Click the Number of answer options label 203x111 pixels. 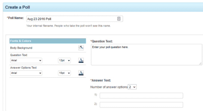(x=109, y=87)
